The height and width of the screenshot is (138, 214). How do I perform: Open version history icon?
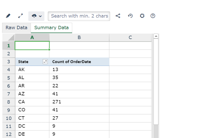130,16
